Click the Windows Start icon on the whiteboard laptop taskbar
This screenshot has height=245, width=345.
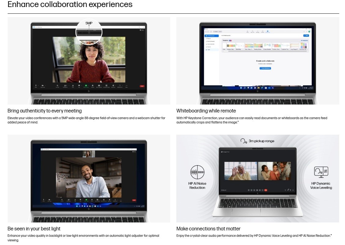(x=241, y=88)
